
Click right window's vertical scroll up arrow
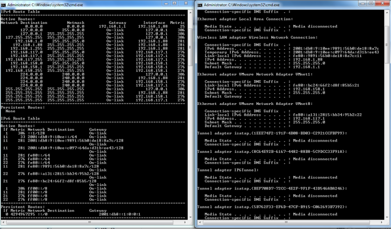tap(387, 12)
